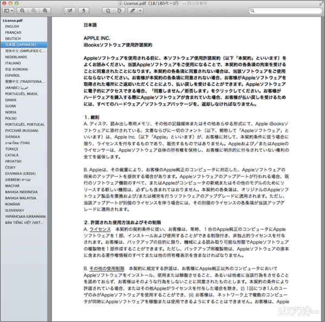Jump to SVENSKA section
The width and height of the screenshot is (325, 322).
[12, 137]
